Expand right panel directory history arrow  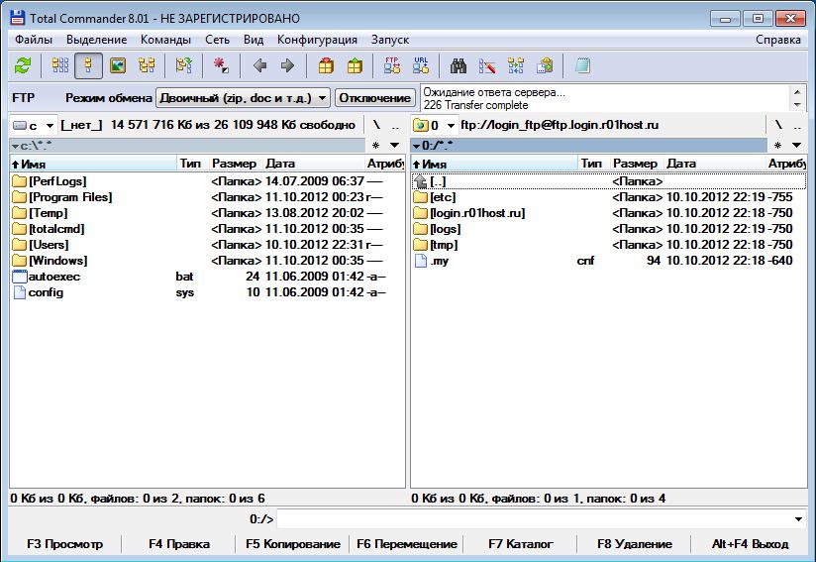pyautogui.click(x=797, y=146)
